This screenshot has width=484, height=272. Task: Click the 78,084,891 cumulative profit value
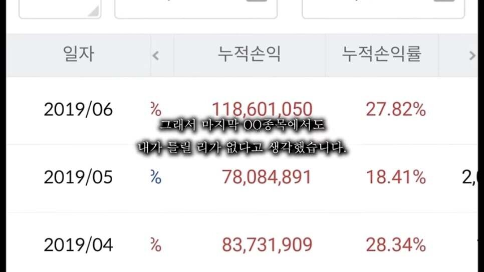point(267,177)
